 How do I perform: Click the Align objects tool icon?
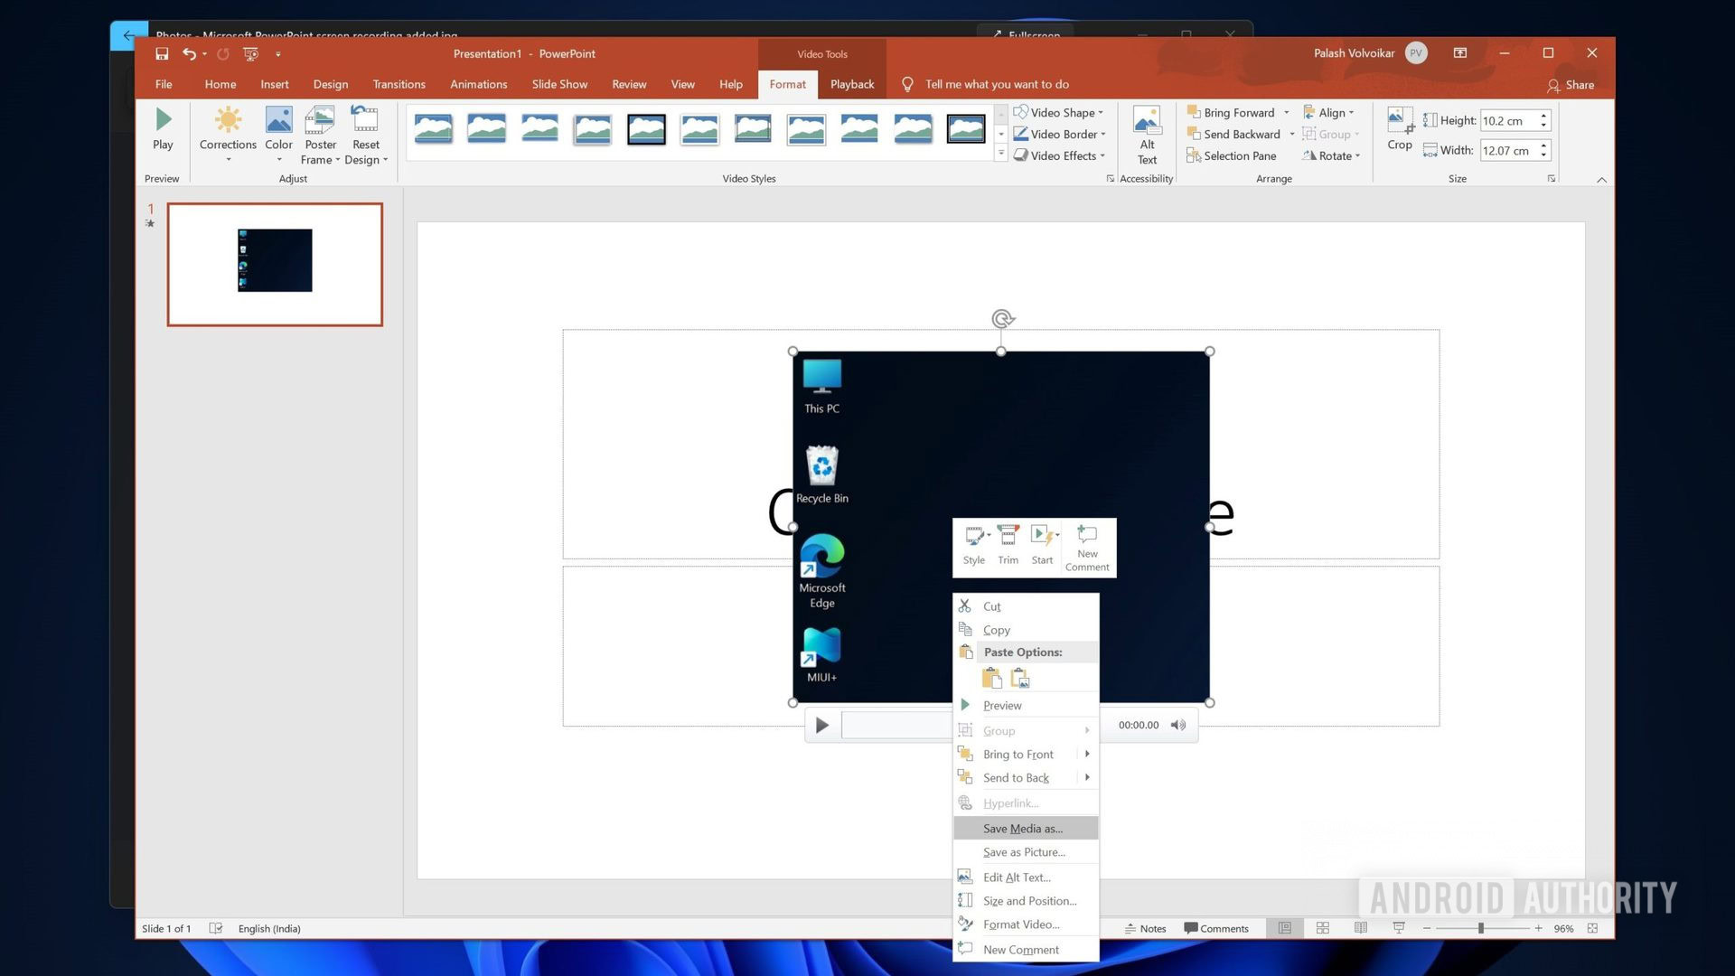coord(1331,111)
